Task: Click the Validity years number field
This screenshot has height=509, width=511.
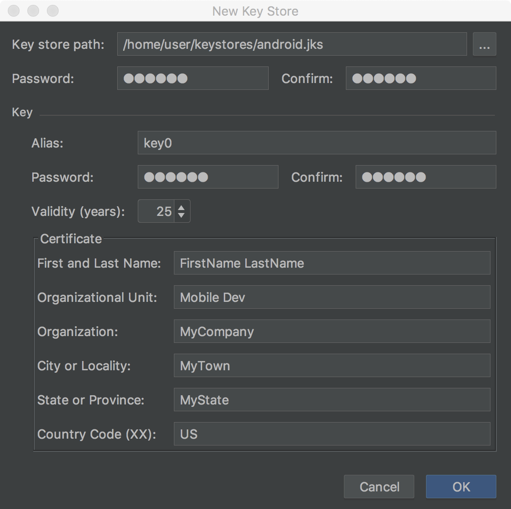Action: pyautogui.click(x=156, y=211)
